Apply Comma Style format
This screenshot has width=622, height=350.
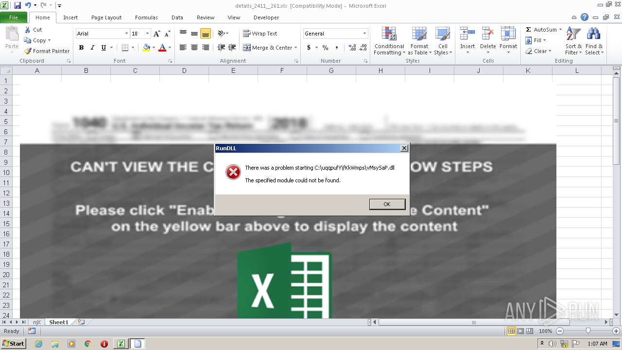pos(337,48)
